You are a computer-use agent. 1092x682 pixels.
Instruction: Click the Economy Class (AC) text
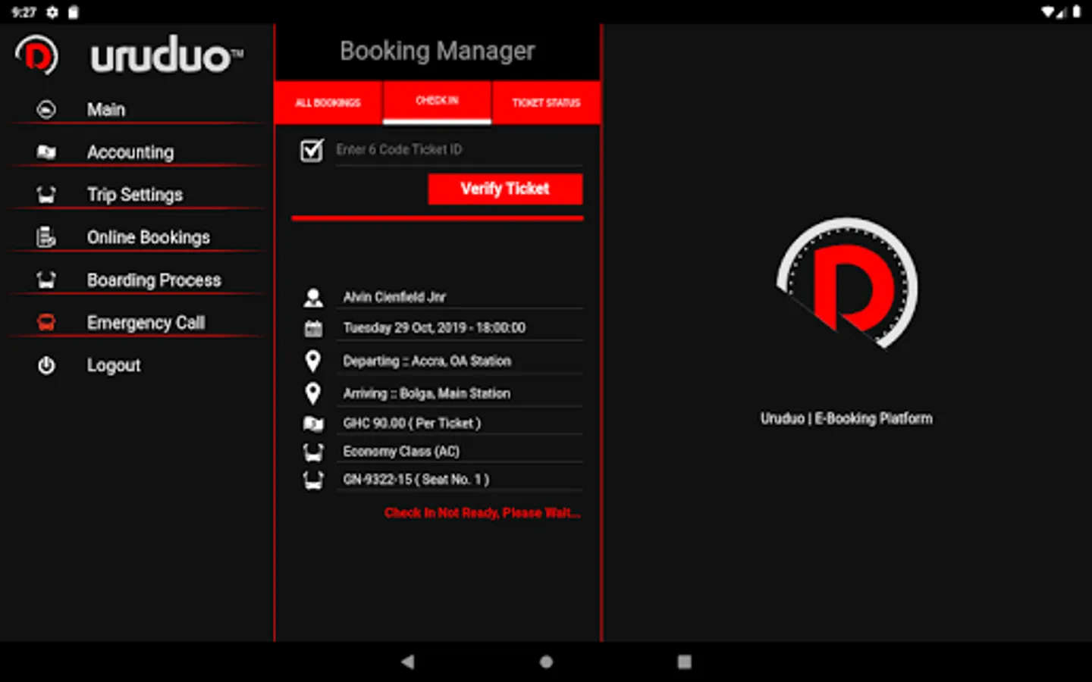point(401,452)
